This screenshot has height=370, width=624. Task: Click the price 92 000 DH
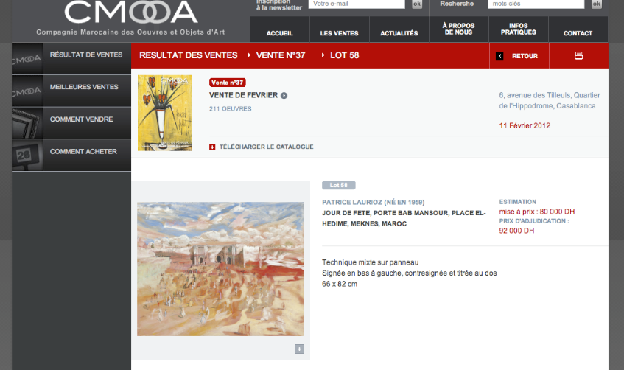pyautogui.click(x=516, y=231)
